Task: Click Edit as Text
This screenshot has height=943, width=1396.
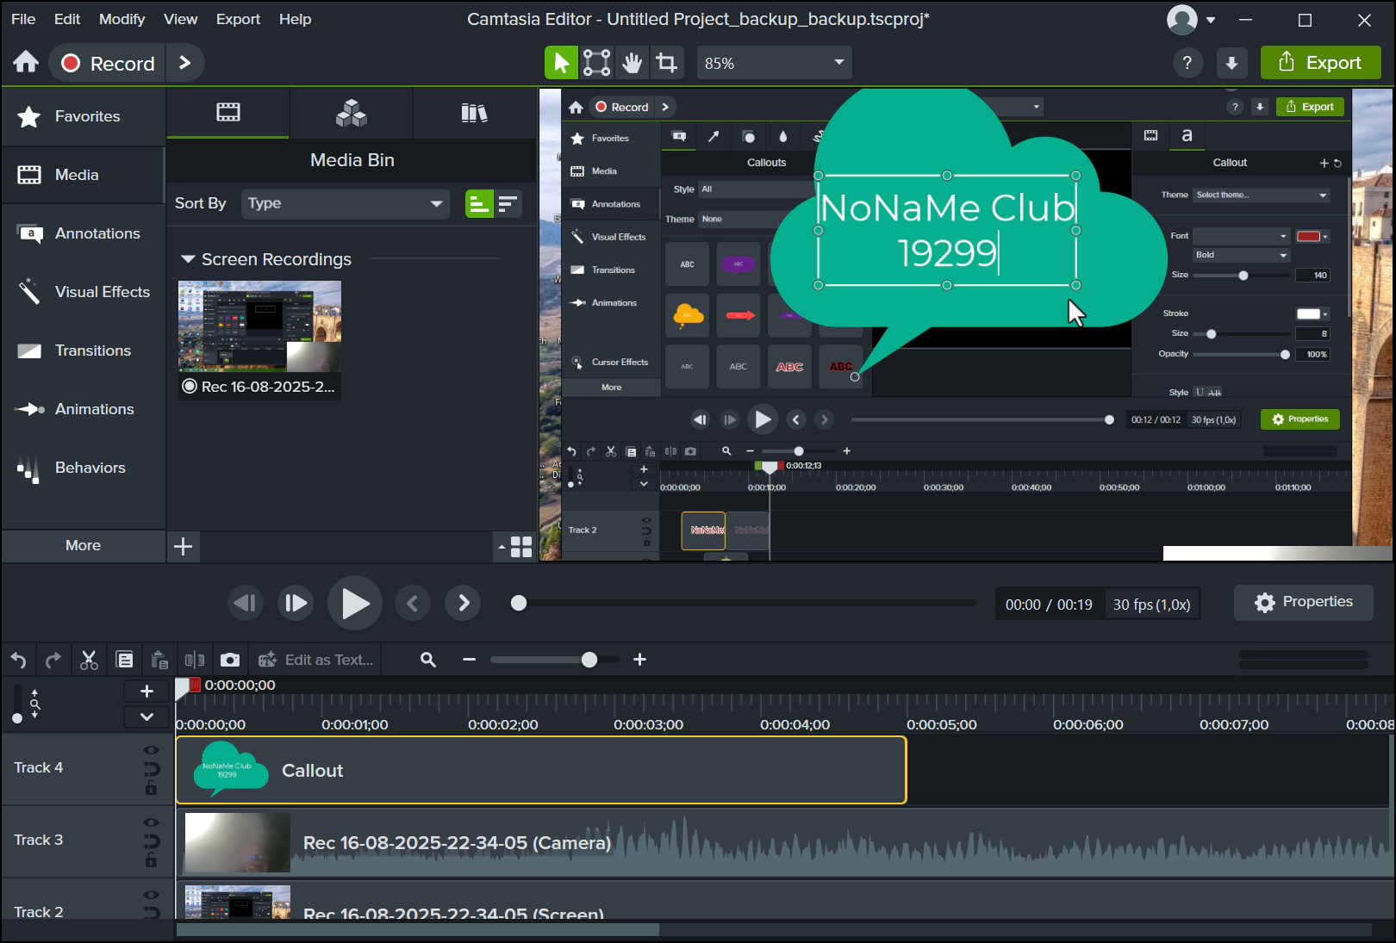Action: [316, 660]
